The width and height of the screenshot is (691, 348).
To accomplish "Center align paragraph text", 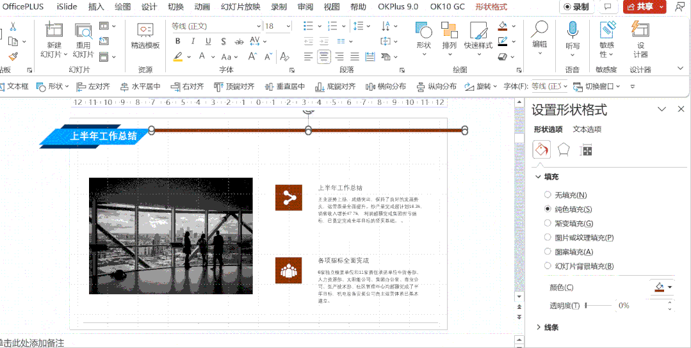I will [324, 56].
